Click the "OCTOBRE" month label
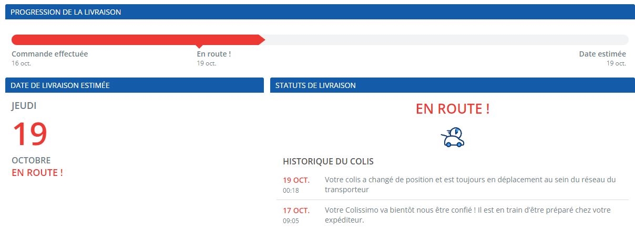The height and width of the screenshot is (232, 635). tap(31, 160)
